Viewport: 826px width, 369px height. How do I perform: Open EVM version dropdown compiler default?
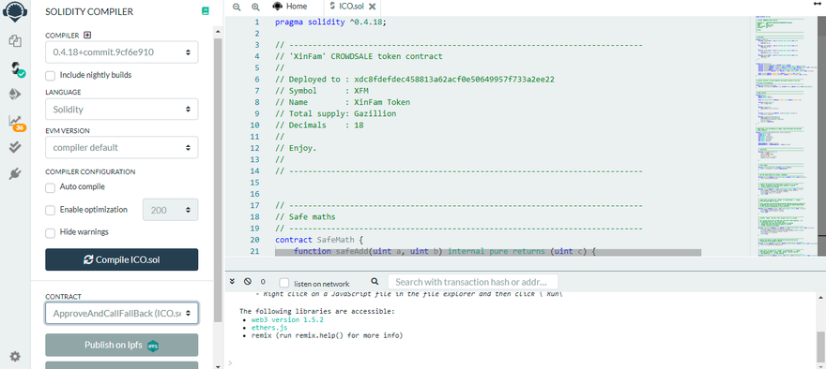(x=122, y=148)
